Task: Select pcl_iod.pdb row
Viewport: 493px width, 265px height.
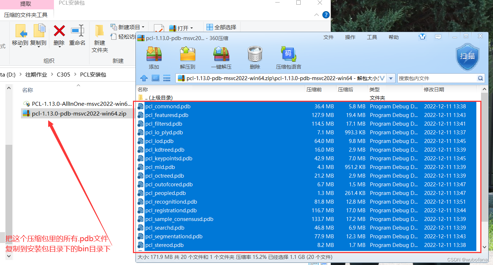Action: [x=306, y=141]
